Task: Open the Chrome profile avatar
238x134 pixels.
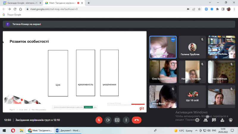Action: 228,9
